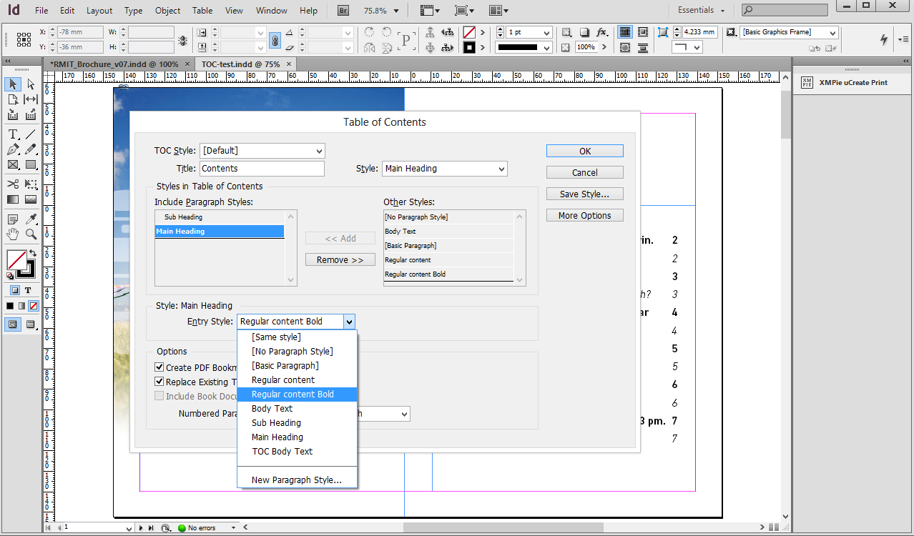Disable Replace Existing Table of Contents
Screen dimensions: 914x536
coord(159,381)
